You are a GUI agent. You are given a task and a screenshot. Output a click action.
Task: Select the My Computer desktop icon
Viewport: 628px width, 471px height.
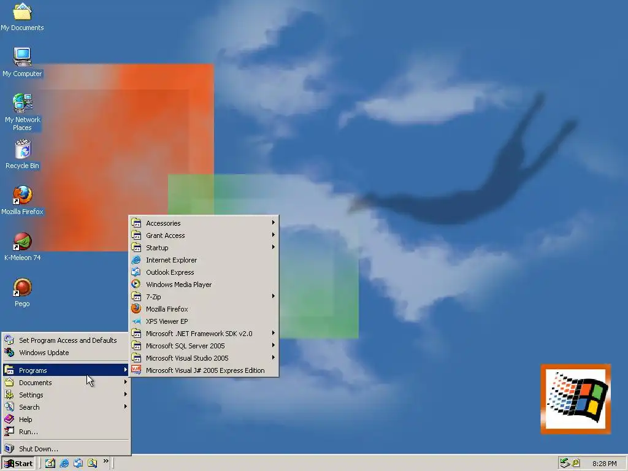tap(22, 63)
